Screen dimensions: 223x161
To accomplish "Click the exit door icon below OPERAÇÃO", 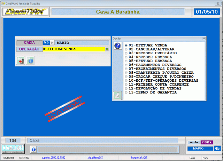I will pos(21,61).
